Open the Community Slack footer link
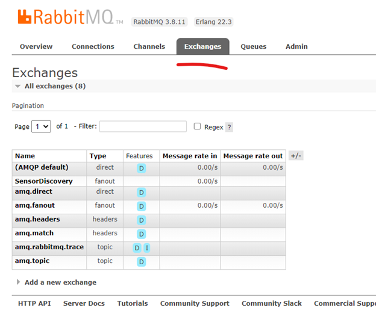Viewport: 376px width, 316px height. point(271,303)
